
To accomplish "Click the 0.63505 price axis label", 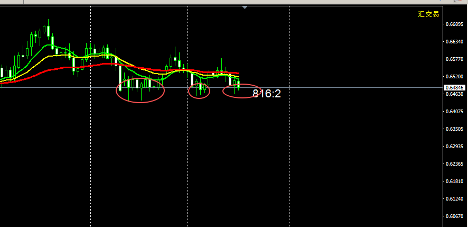I will (454, 129).
